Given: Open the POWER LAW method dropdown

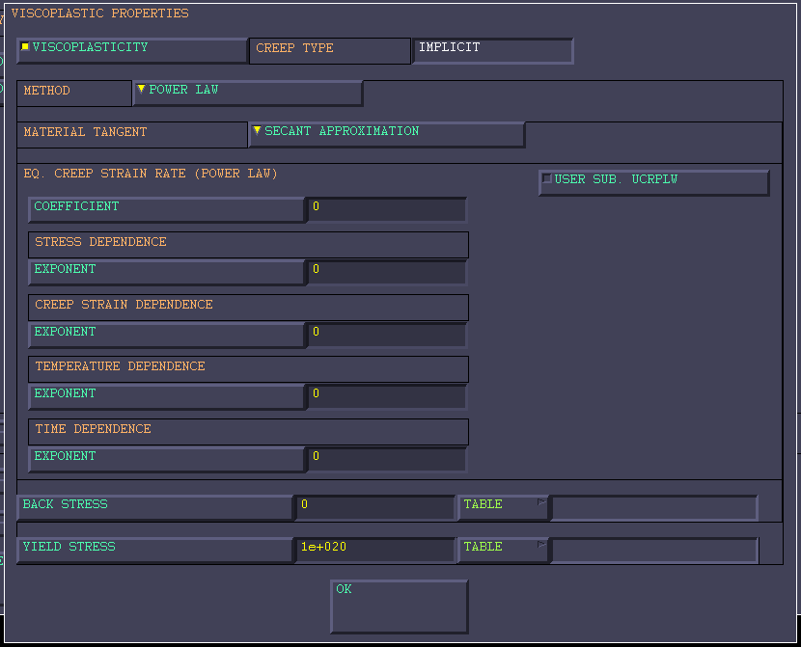Looking at the screenshot, I should coord(248,93).
